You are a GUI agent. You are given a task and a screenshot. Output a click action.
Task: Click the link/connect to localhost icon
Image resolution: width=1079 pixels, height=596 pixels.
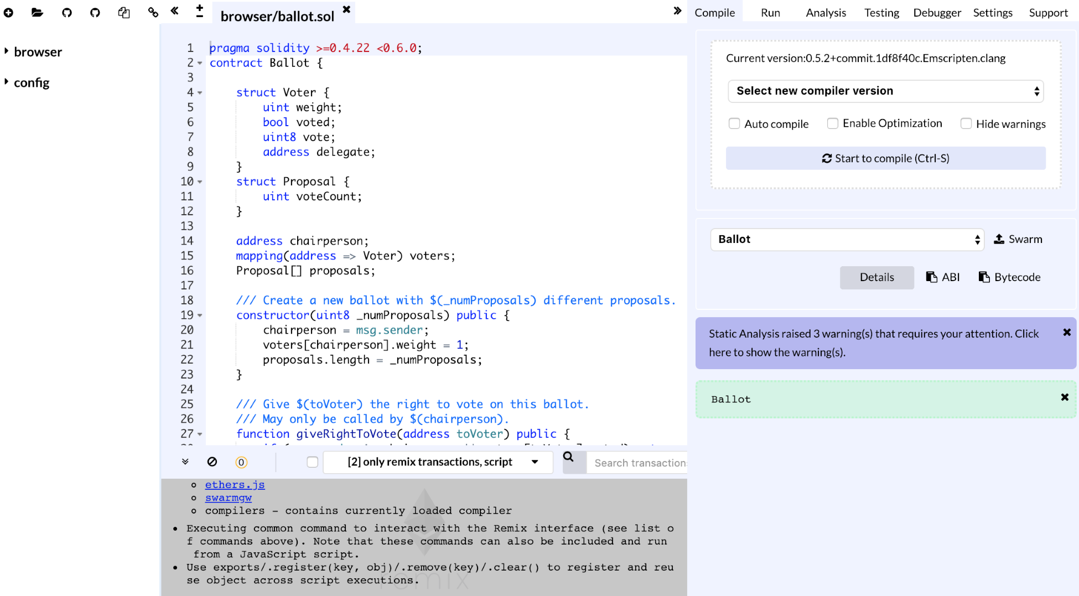point(153,12)
